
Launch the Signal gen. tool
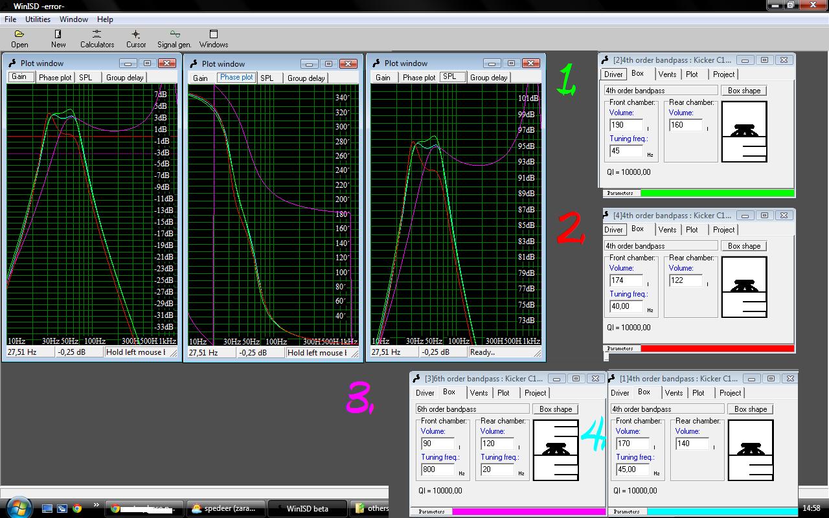[174, 38]
